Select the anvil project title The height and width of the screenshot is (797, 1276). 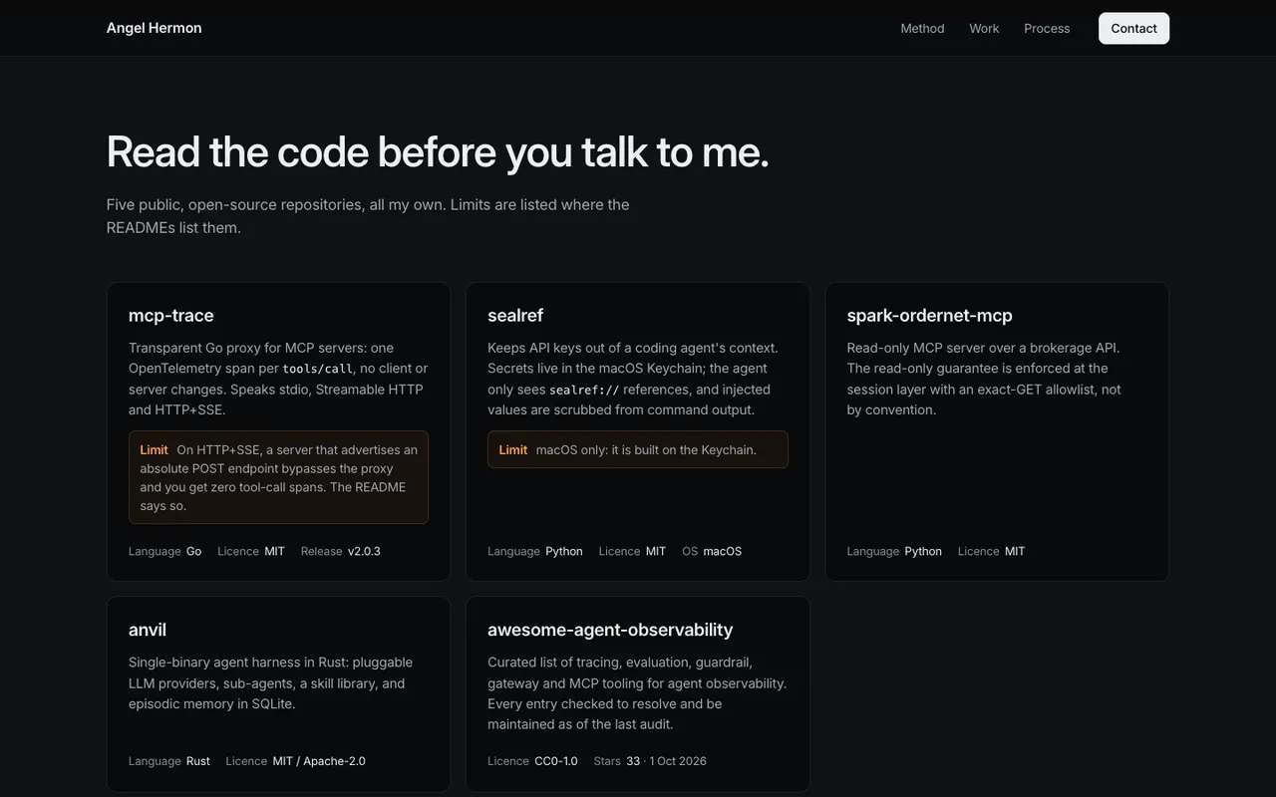148,630
